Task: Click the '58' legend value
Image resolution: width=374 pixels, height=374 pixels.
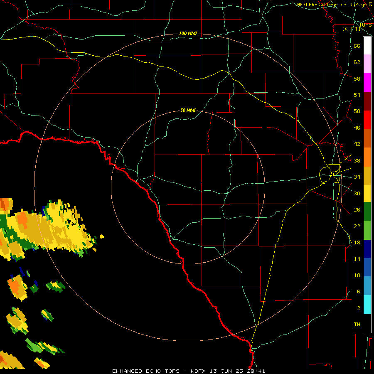Action: pos(357,79)
